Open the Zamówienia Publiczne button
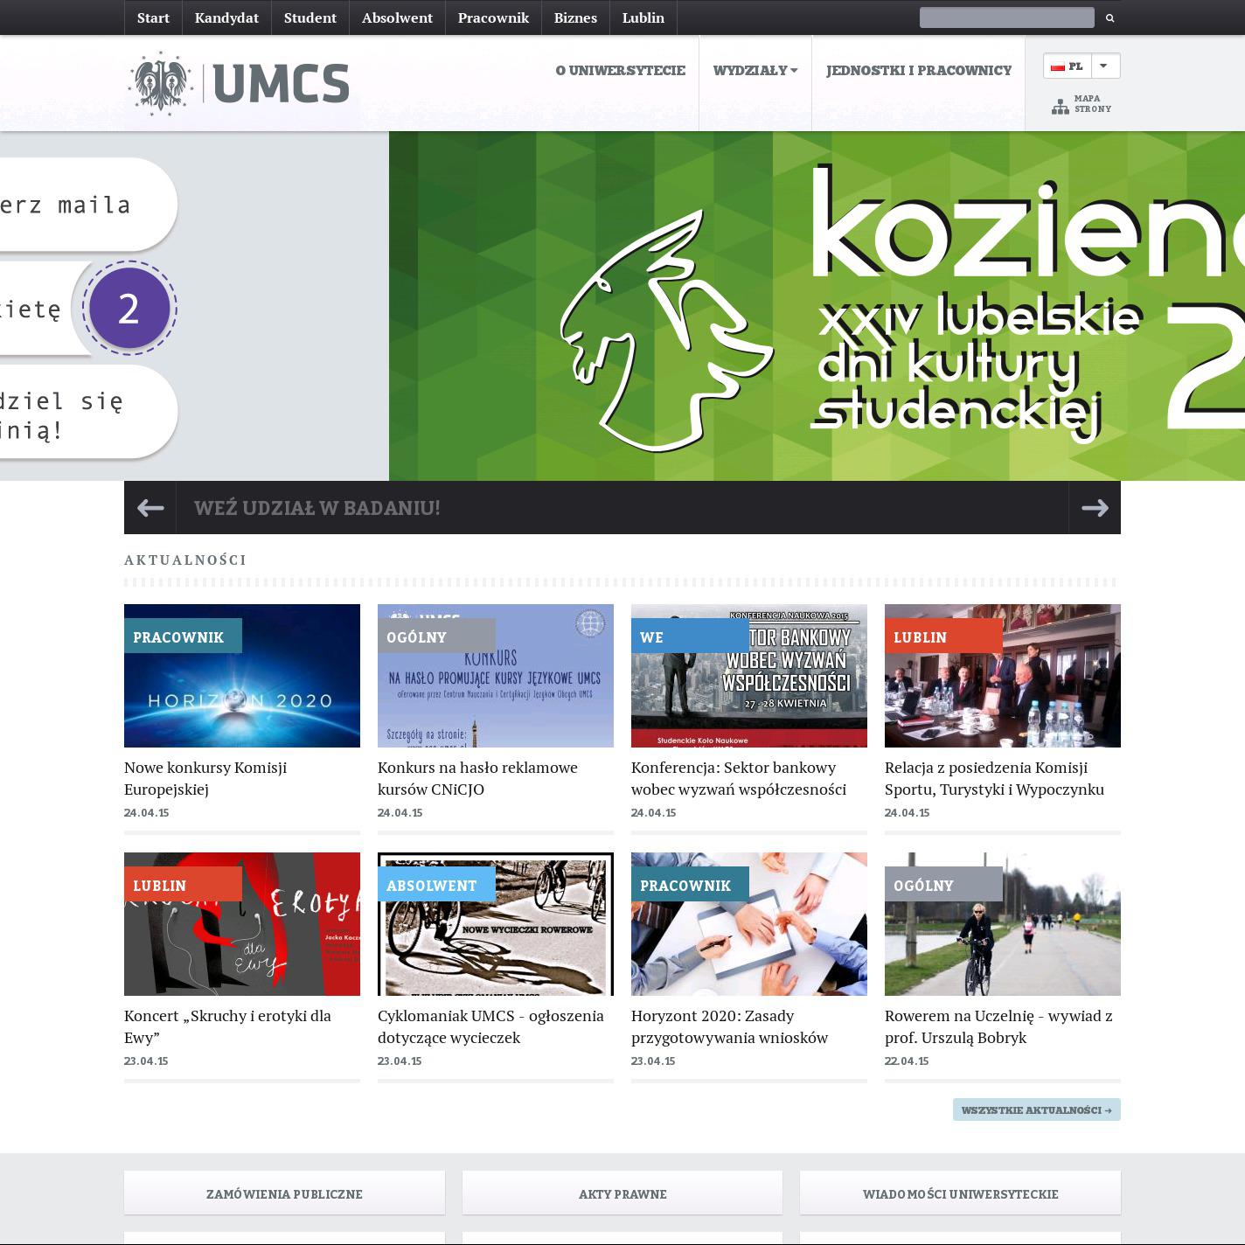This screenshot has width=1245, height=1245. (x=284, y=1193)
